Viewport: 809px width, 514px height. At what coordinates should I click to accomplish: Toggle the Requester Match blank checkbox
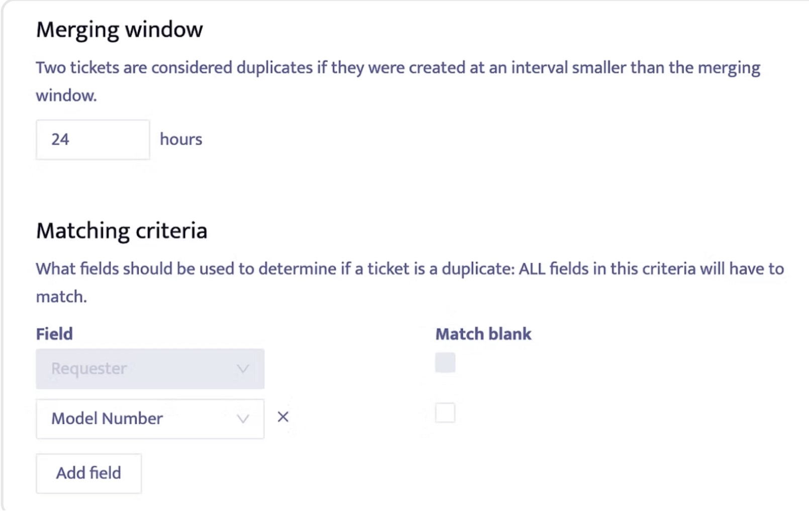tap(445, 363)
